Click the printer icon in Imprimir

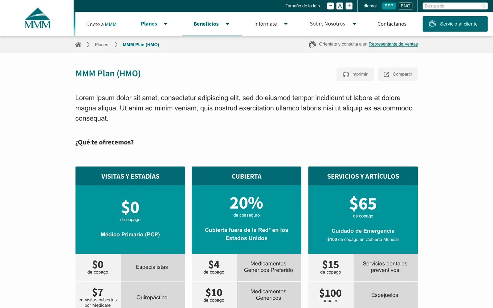346,75
